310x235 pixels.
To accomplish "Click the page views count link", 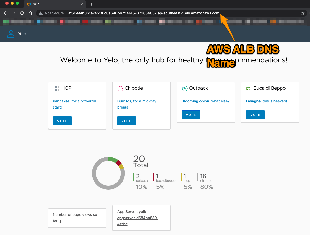I will click(60, 221).
